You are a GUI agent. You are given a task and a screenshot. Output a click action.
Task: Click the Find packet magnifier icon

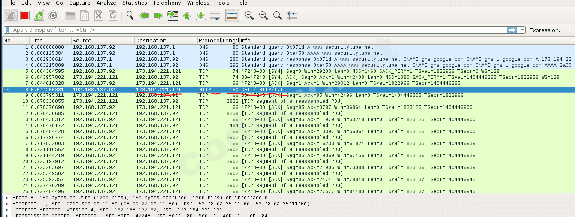tap(130, 16)
